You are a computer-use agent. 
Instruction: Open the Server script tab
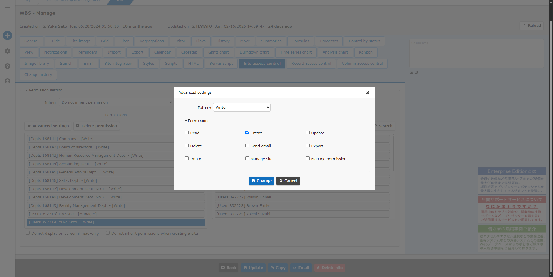point(221,64)
